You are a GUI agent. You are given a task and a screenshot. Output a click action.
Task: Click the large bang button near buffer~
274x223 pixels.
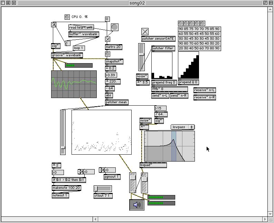tap(114, 27)
